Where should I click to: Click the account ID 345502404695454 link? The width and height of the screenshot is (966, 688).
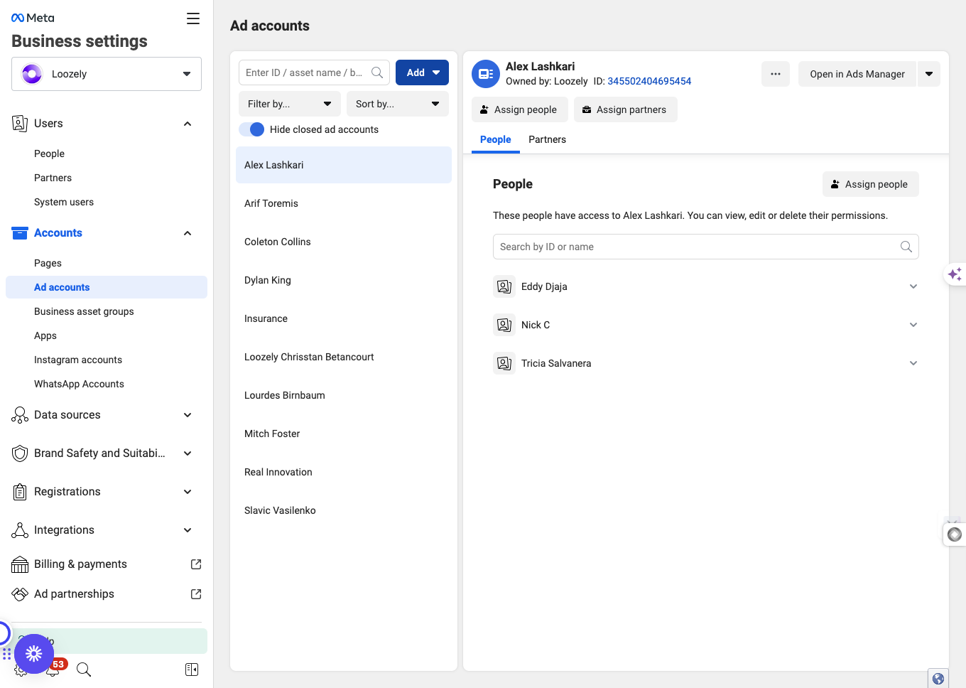tap(649, 81)
